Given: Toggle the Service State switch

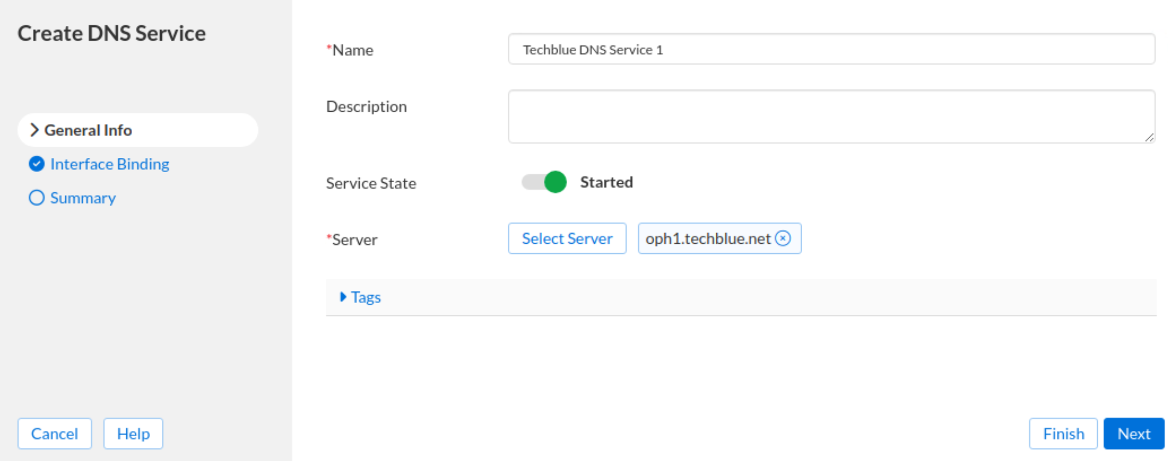Looking at the screenshot, I should coord(544,182).
